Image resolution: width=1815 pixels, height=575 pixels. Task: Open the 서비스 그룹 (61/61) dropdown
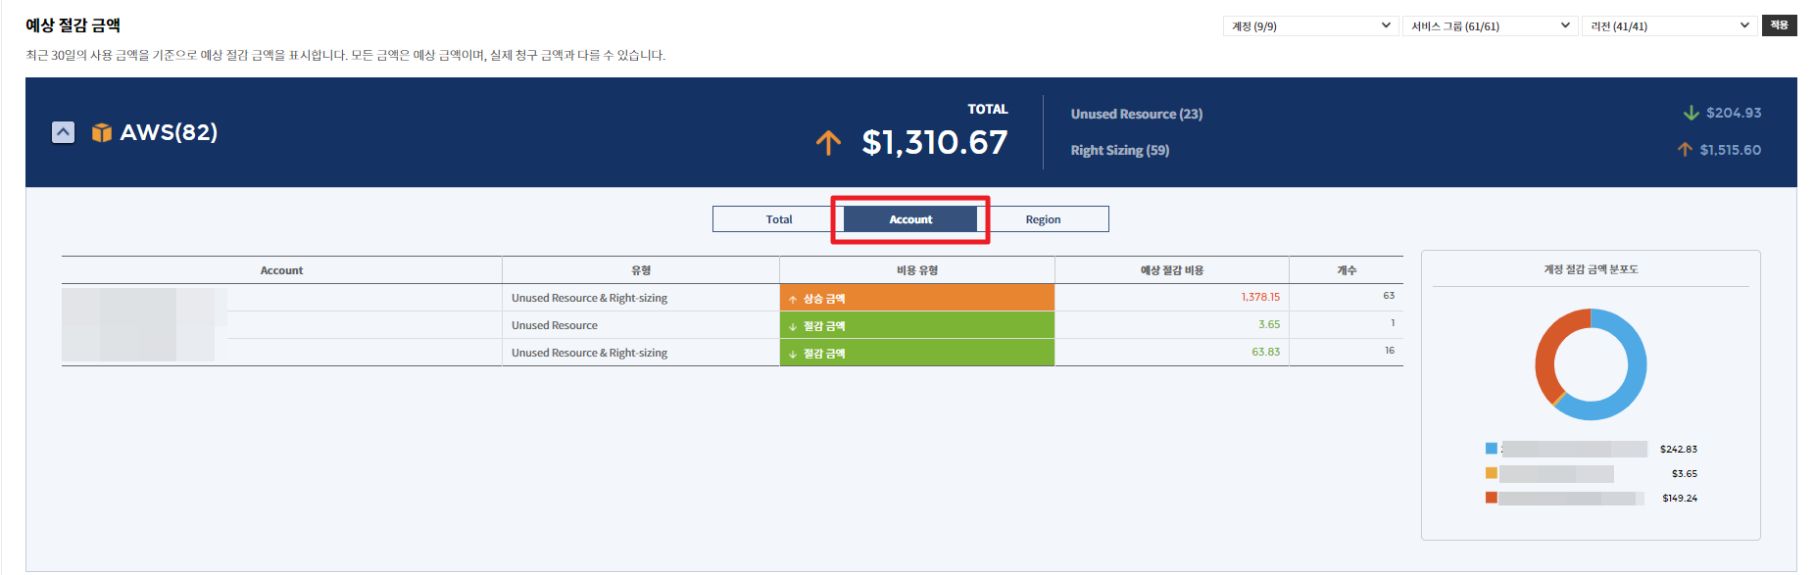[1490, 26]
